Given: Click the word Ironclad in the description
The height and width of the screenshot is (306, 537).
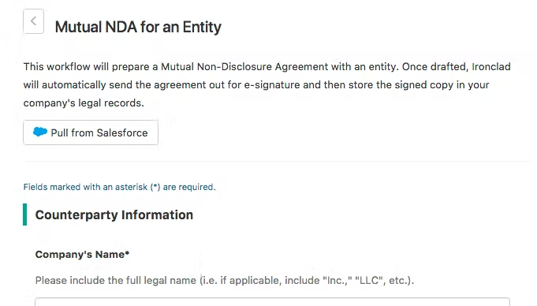Looking at the screenshot, I should [491, 66].
